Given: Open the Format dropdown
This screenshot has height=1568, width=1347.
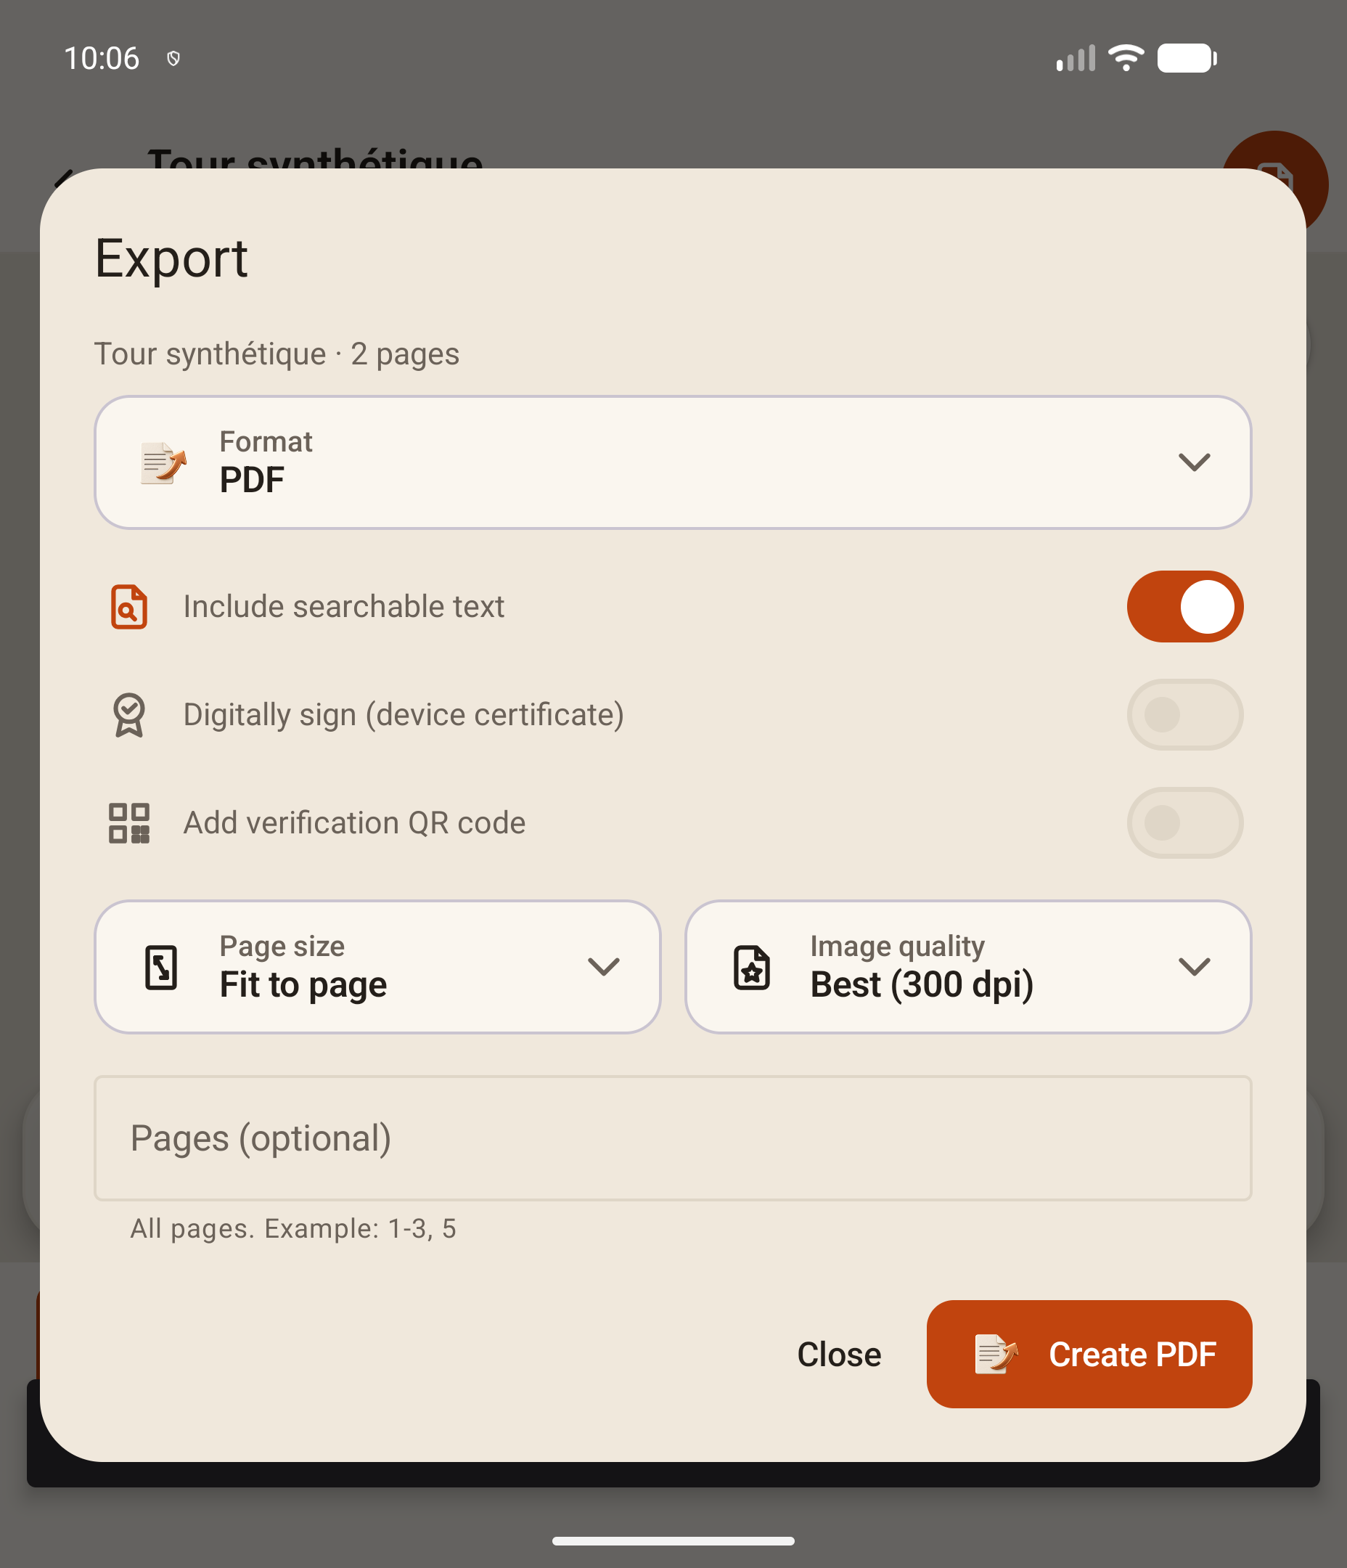Looking at the screenshot, I should [673, 462].
